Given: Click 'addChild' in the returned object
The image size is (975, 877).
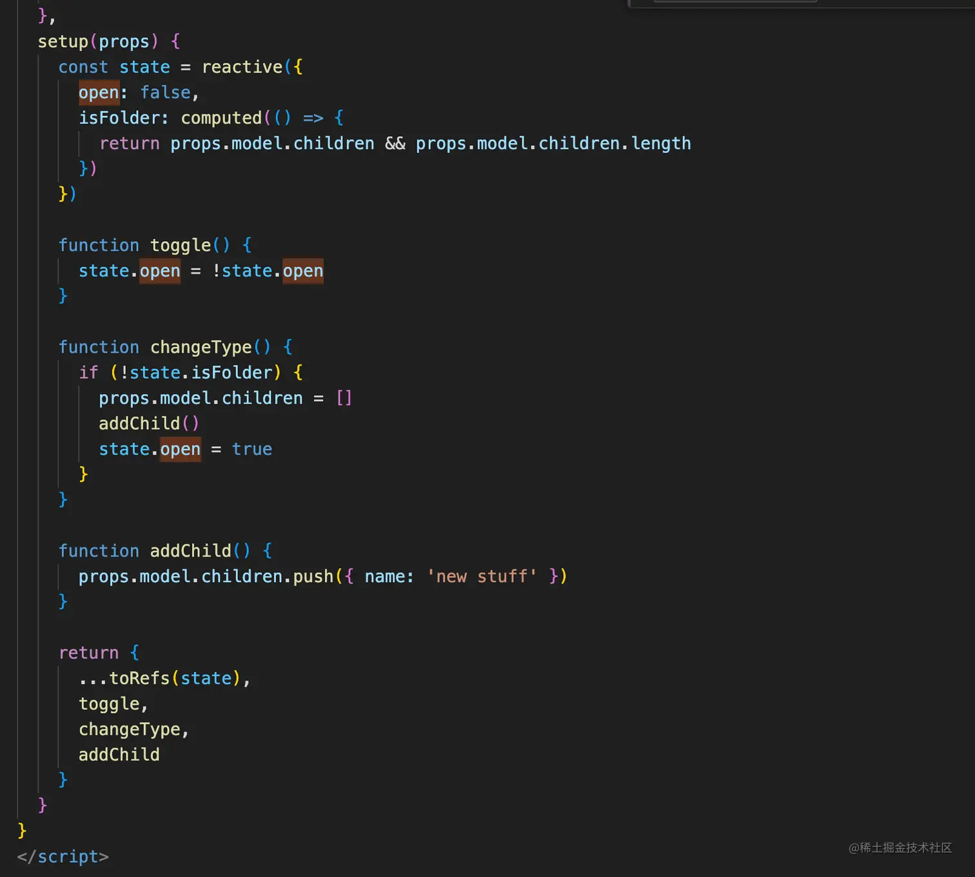Looking at the screenshot, I should (x=119, y=755).
